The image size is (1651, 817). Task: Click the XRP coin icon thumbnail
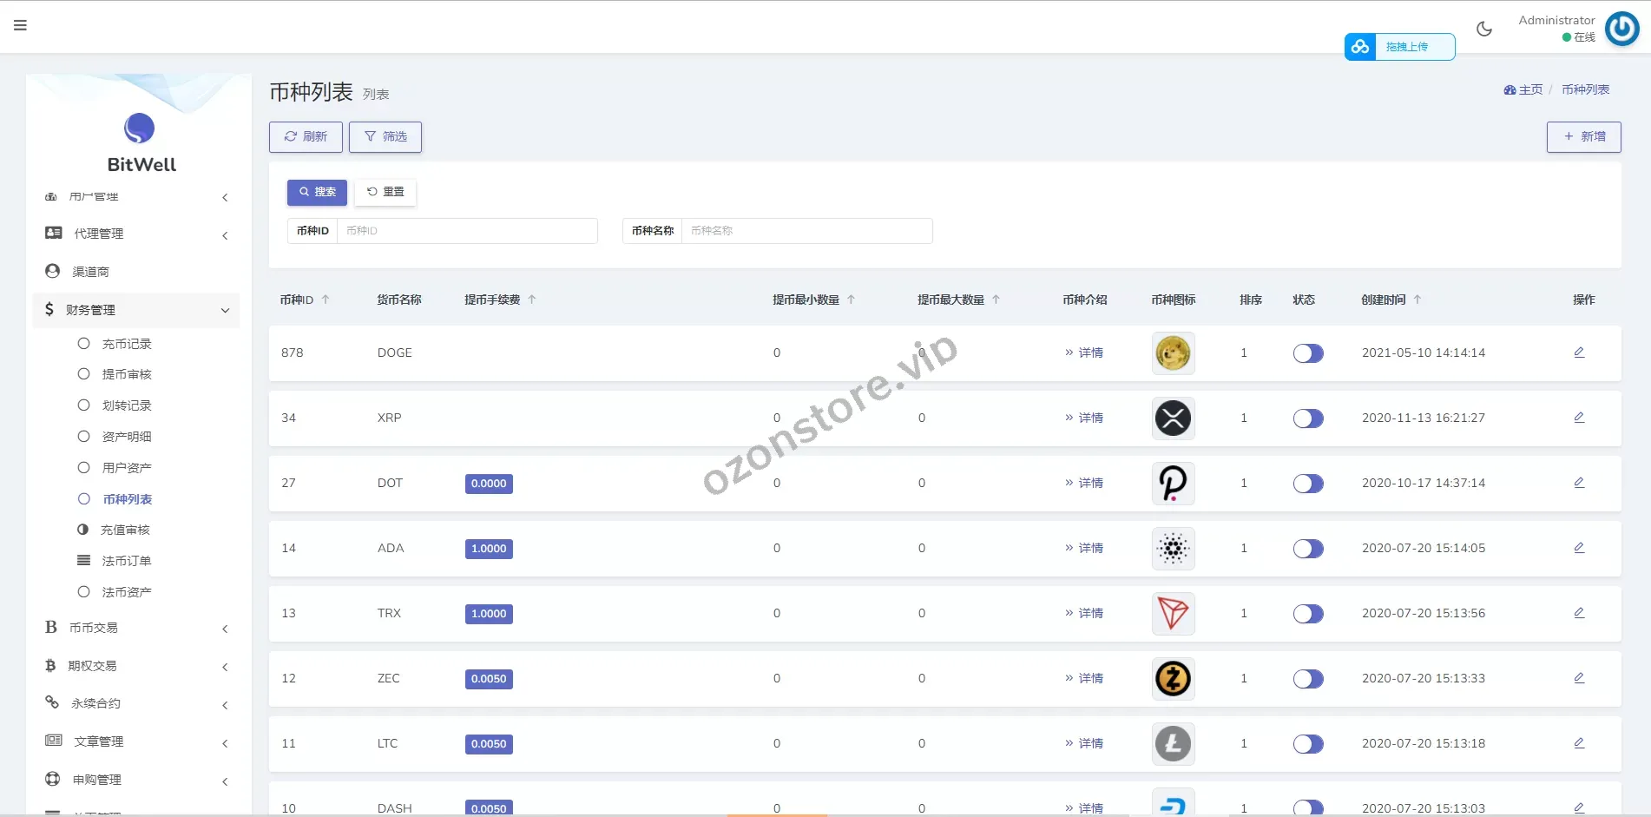1173,418
